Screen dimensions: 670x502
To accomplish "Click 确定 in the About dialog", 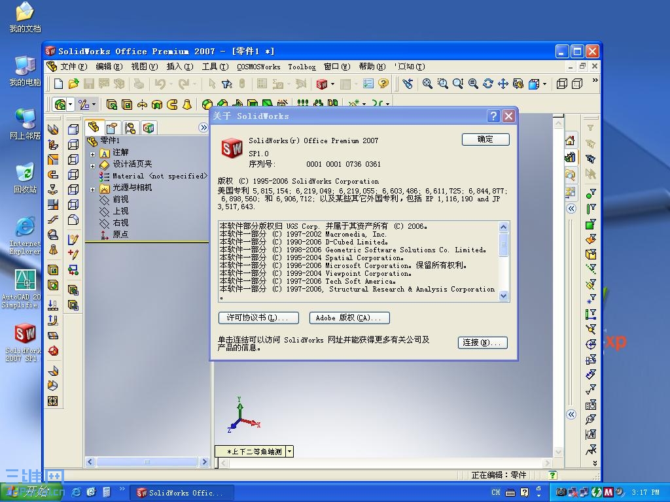I will coord(485,139).
